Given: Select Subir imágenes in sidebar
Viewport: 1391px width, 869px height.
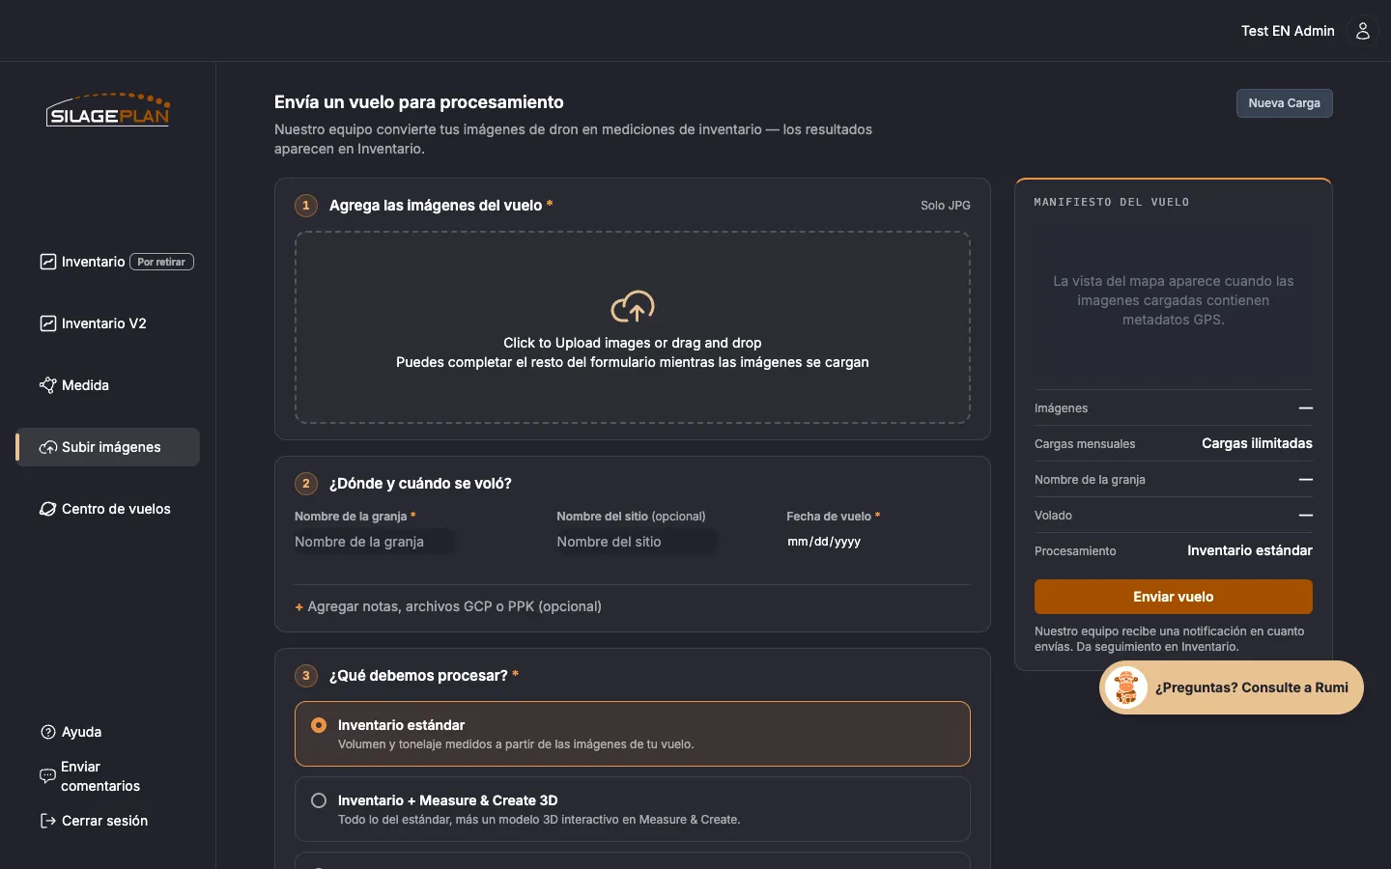Looking at the screenshot, I should (x=108, y=447).
